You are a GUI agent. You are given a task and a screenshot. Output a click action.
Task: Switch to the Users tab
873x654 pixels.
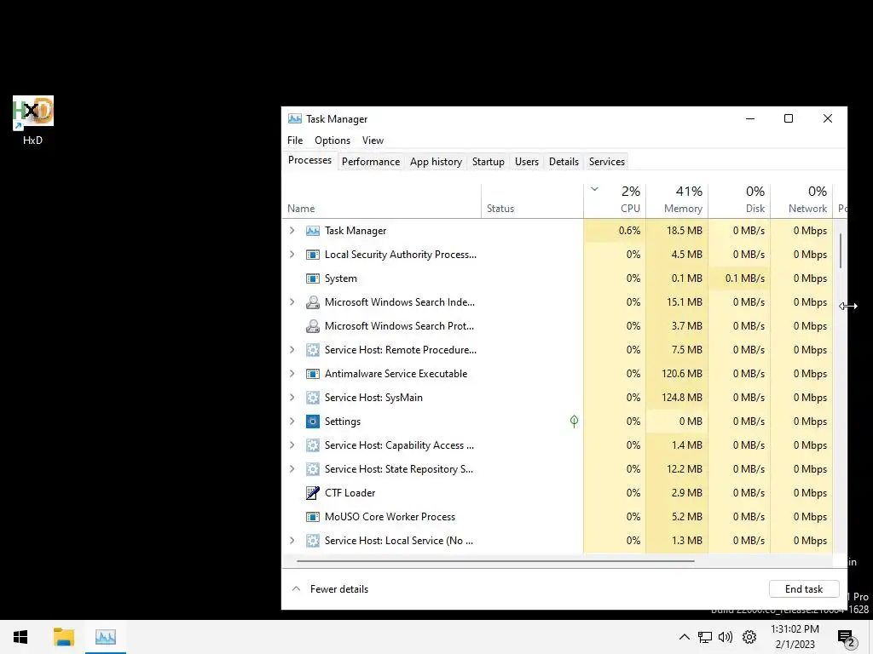[527, 162]
